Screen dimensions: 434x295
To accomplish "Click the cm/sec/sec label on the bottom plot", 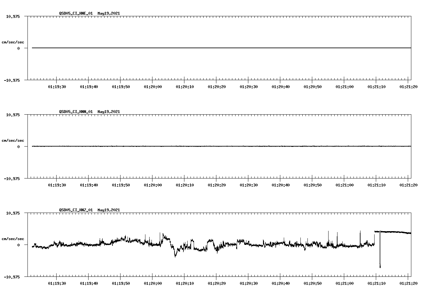I will coord(13,238).
